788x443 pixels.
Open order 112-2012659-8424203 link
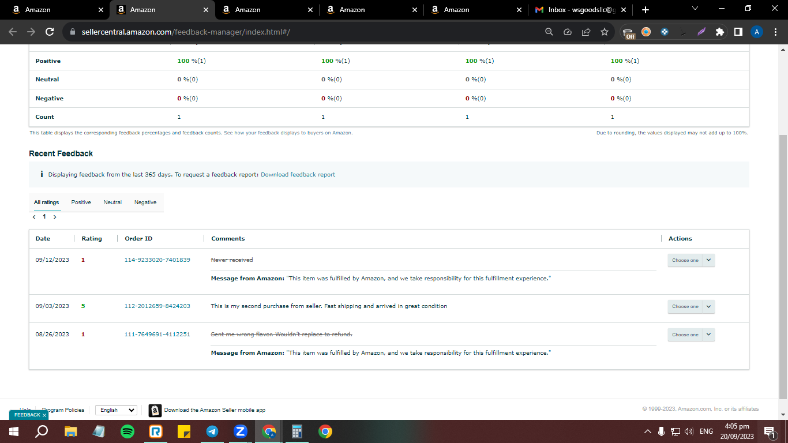157,306
